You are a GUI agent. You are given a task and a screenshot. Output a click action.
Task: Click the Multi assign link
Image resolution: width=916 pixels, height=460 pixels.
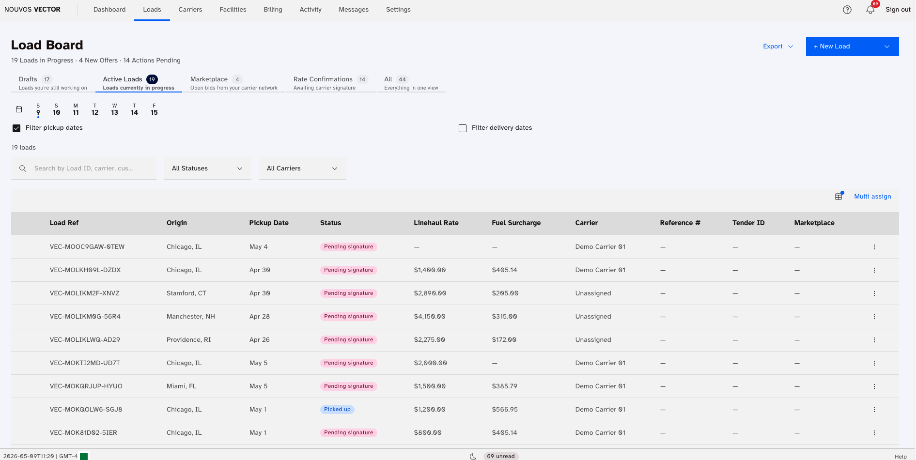[x=872, y=197]
